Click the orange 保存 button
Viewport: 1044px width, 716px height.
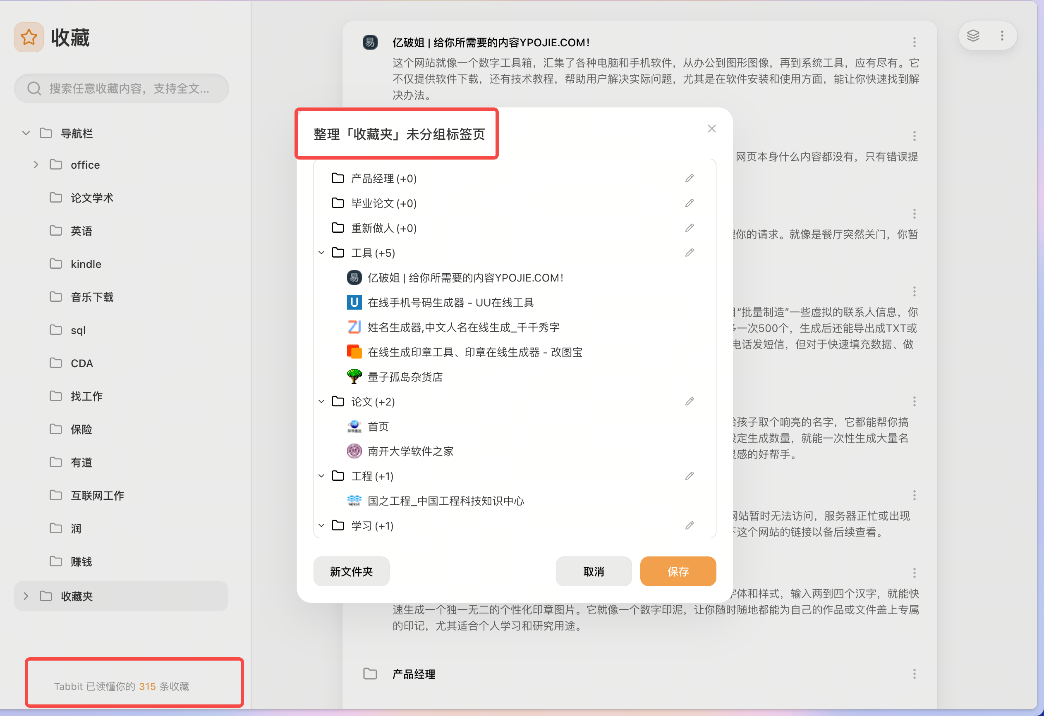[x=678, y=571]
